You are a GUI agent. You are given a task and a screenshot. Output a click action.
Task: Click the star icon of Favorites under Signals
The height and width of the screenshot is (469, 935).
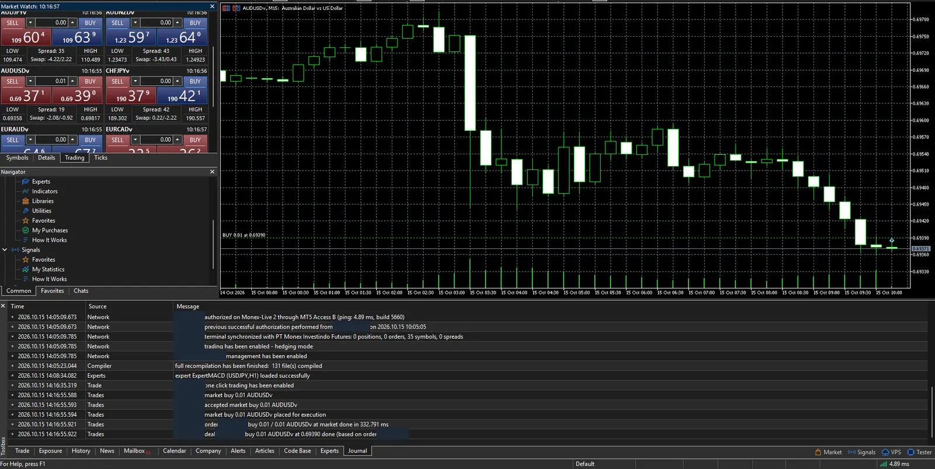pos(26,260)
